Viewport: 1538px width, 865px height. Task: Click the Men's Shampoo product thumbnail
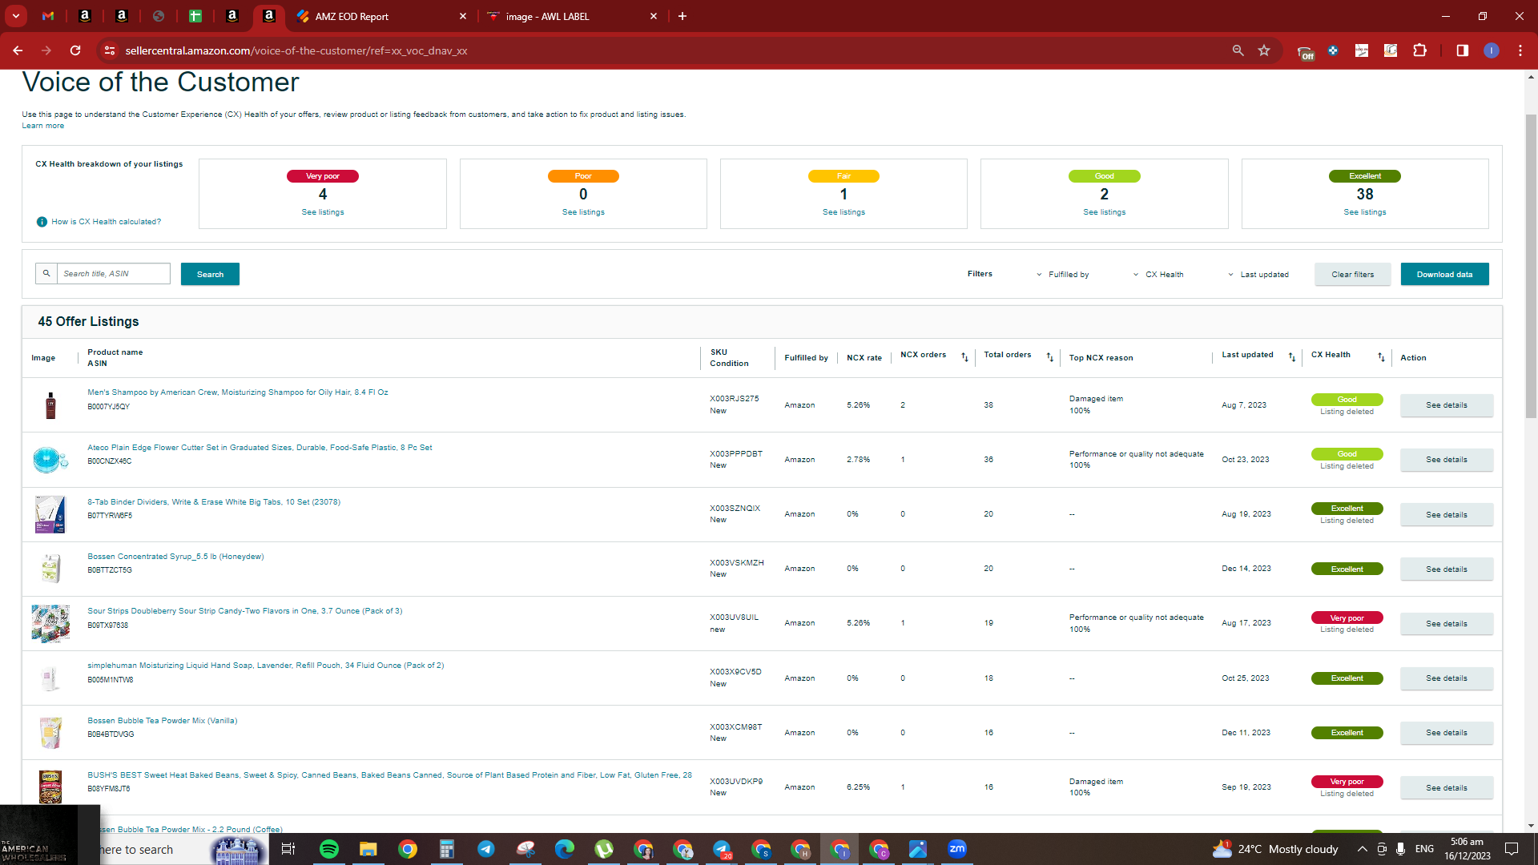tap(50, 405)
